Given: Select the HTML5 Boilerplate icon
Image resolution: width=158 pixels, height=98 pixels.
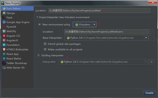Looking at the screenshot, I should point(4,49).
